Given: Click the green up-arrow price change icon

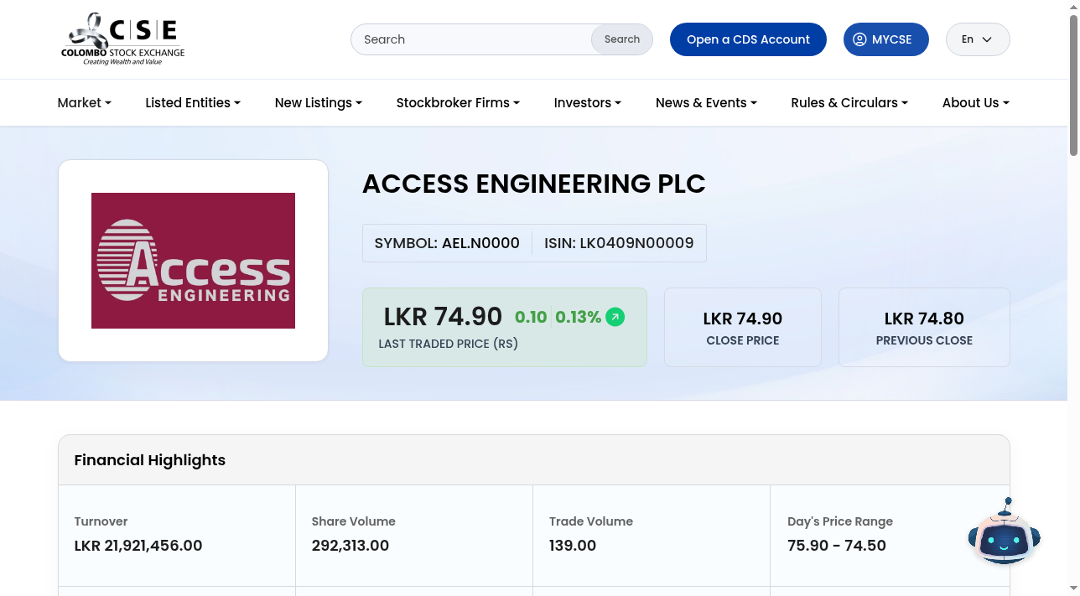Looking at the screenshot, I should 615,318.
